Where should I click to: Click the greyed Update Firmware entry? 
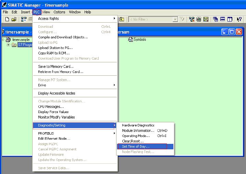coord(75,154)
